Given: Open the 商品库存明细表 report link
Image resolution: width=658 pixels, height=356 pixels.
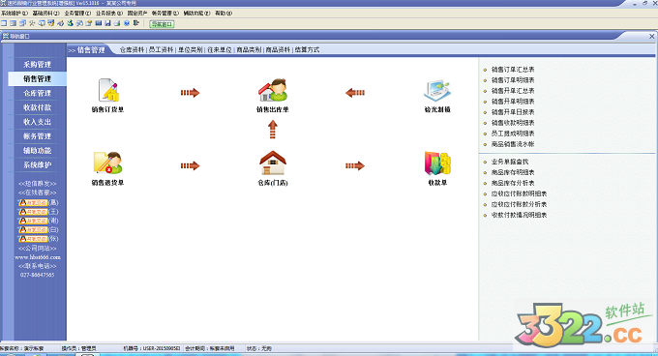Looking at the screenshot, I should (x=513, y=172).
